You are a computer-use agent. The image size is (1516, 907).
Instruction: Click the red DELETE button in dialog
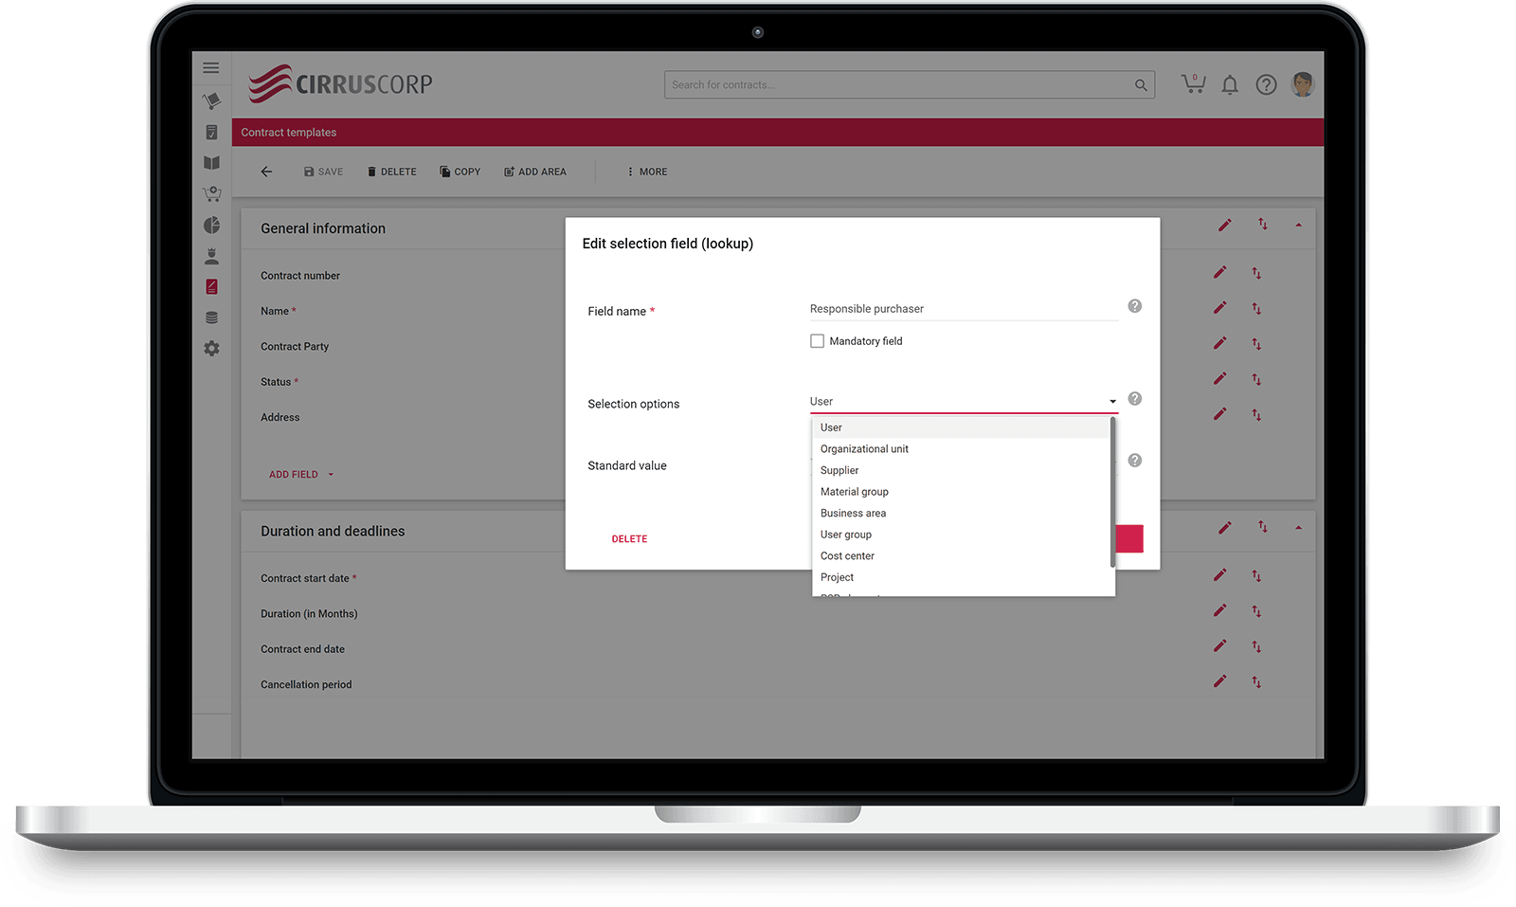pyautogui.click(x=629, y=538)
